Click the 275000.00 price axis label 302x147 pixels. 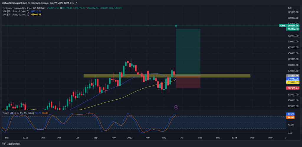click(293, 95)
